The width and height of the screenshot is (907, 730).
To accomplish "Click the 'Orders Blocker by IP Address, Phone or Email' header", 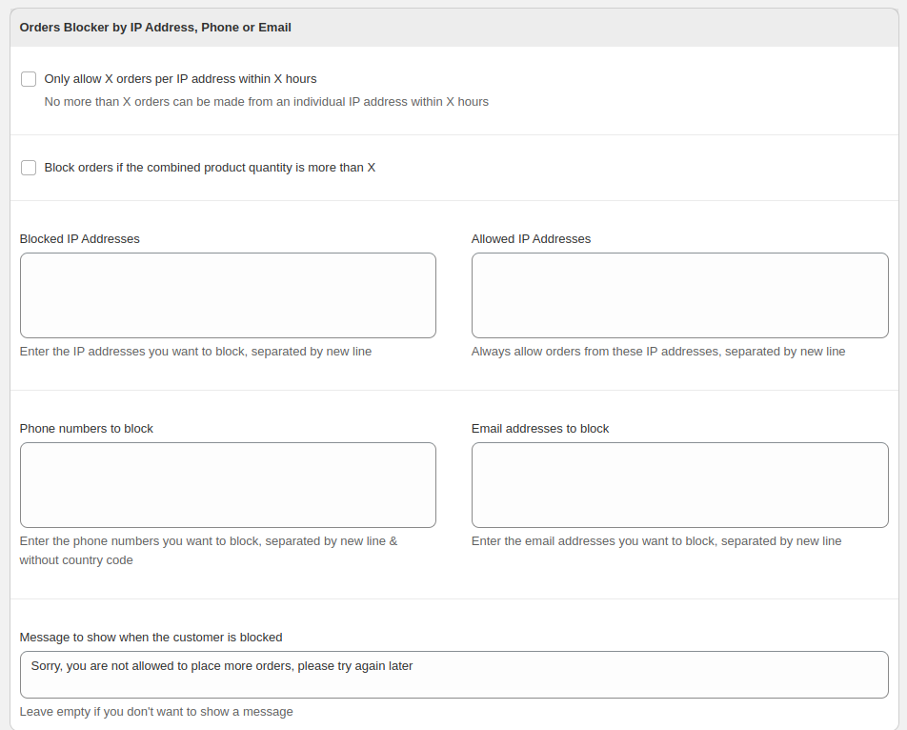I will pyautogui.click(x=155, y=28).
